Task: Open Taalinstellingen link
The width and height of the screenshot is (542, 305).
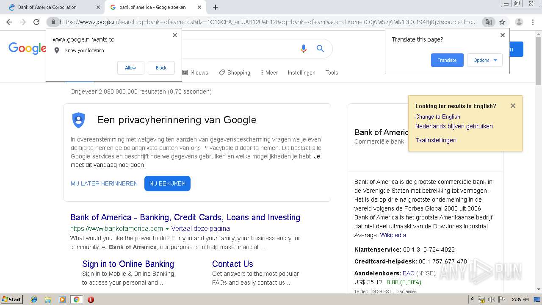Action: pyautogui.click(x=436, y=140)
